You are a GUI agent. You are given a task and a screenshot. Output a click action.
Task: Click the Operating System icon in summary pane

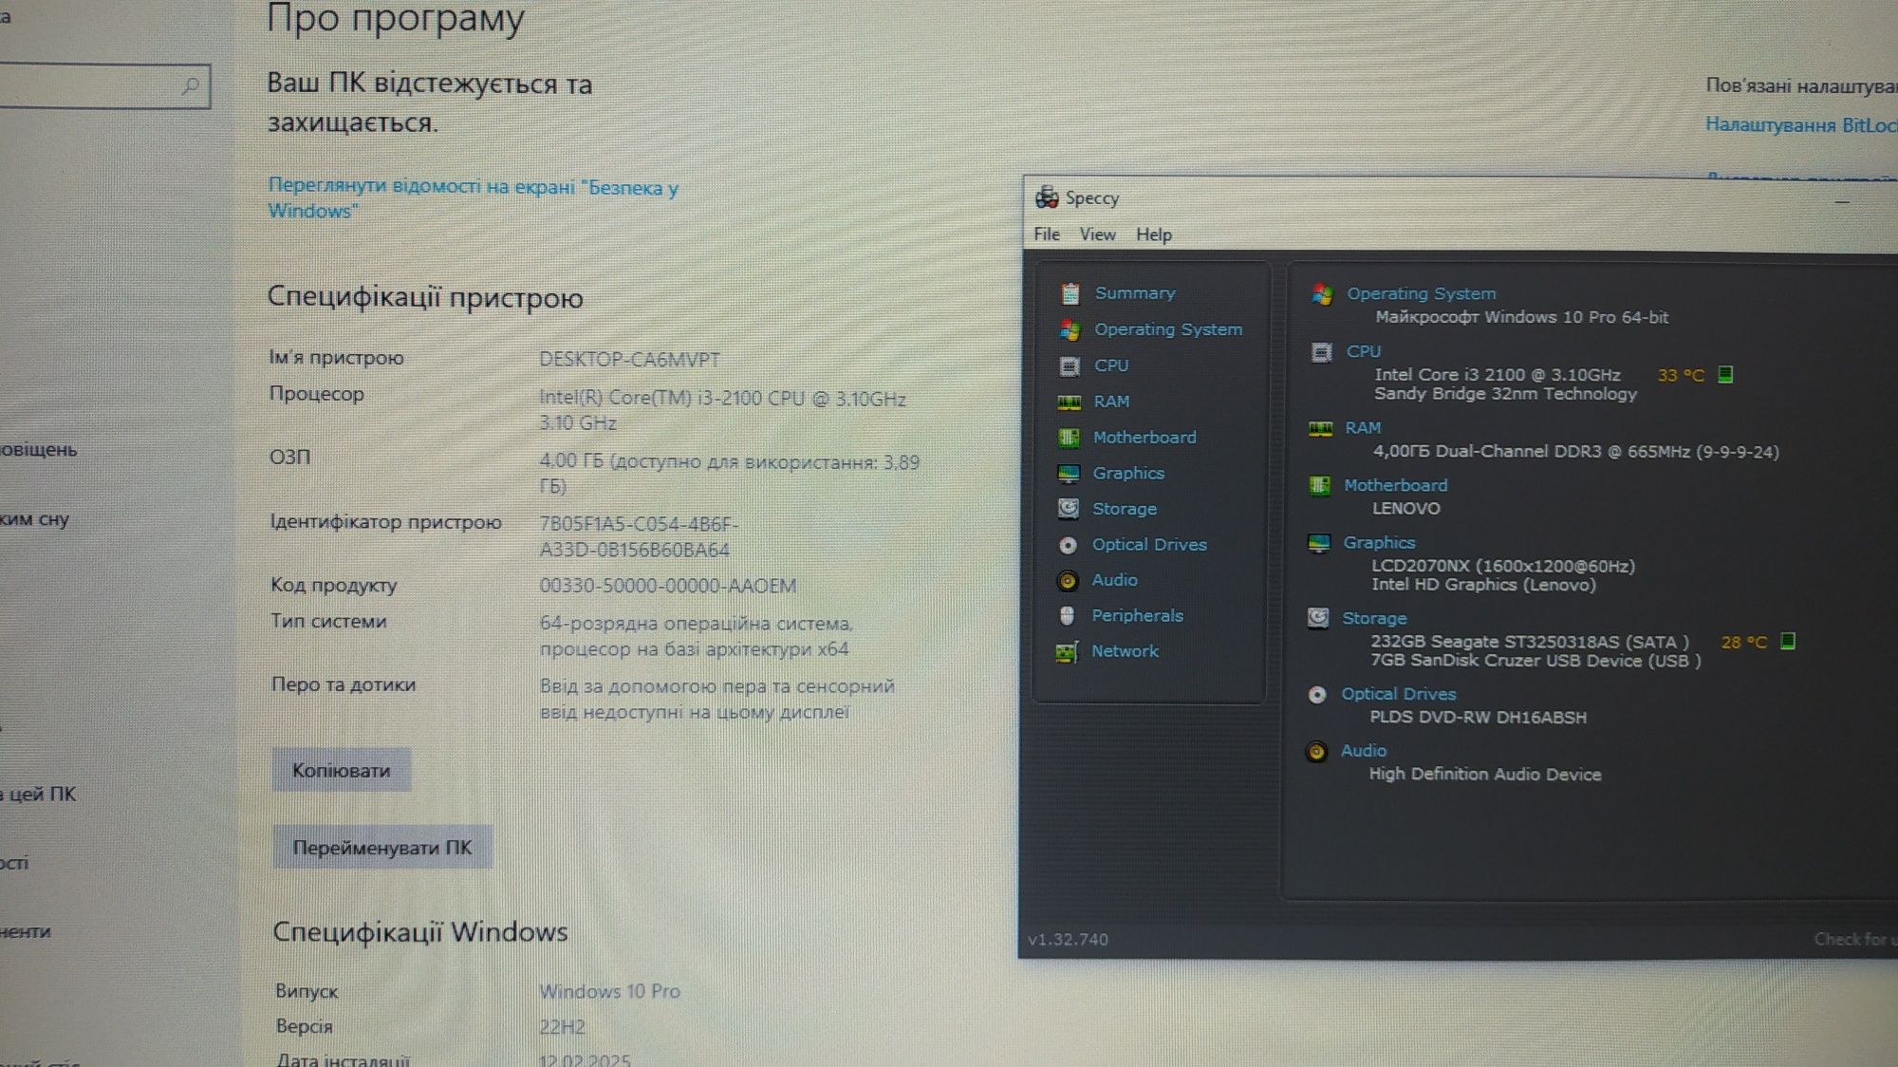(x=1322, y=294)
